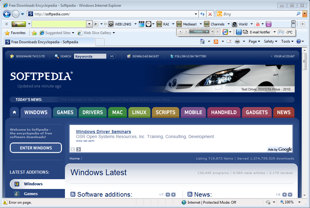Click the toolbar's grey play/go button
The image size is (310, 208).
(x=96, y=24)
